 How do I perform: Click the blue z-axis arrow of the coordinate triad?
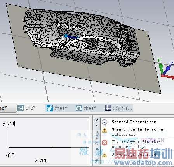click(x=167, y=69)
